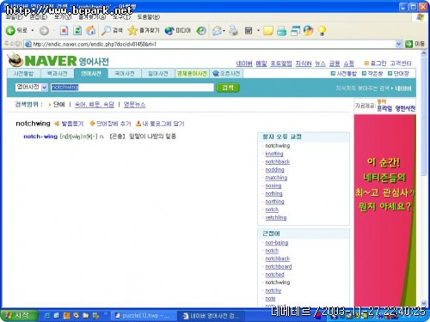Click the Forward arrow toolbar icon

(x=44, y=31)
